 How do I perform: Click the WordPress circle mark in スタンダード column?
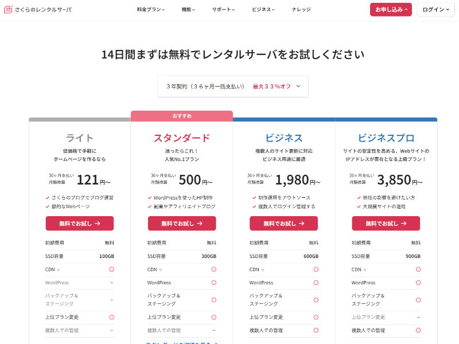pos(213,283)
